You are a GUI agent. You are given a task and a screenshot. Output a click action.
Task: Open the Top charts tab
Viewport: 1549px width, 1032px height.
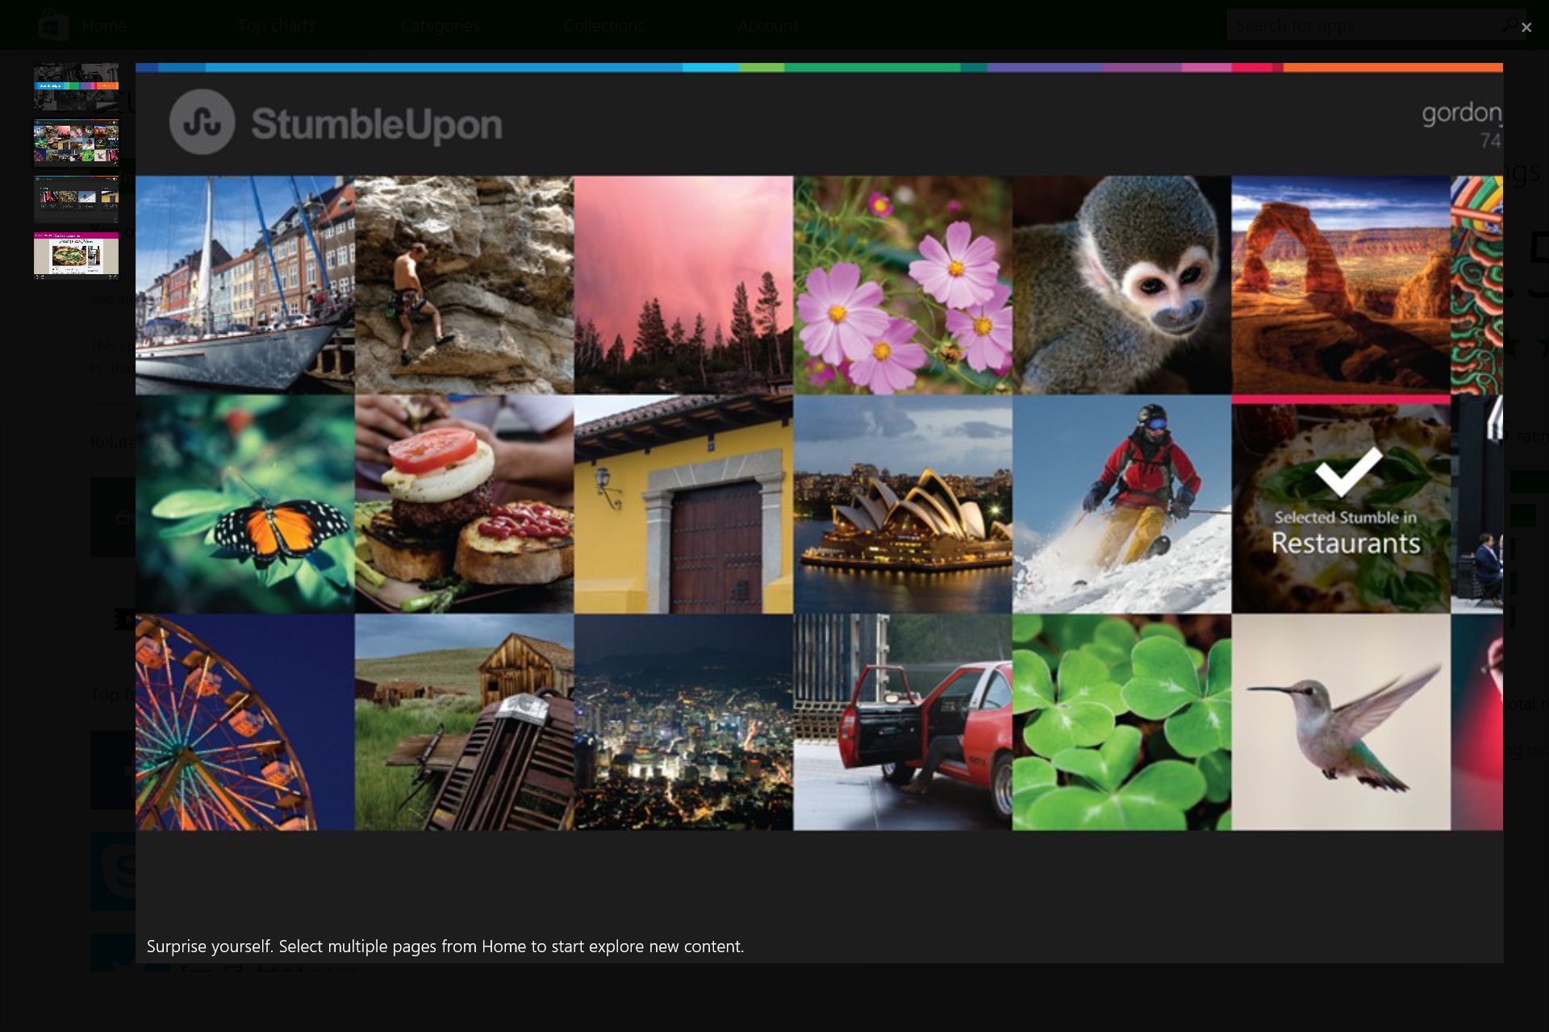277,26
